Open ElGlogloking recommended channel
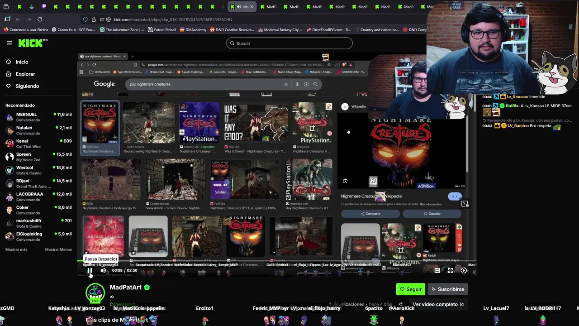This screenshot has width=579, height=326. click(38, 237)
